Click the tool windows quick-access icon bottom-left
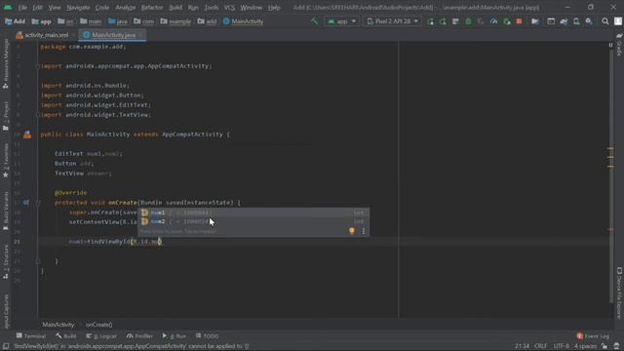The width and height of the screenshot is (624, 351). point(6,346)
